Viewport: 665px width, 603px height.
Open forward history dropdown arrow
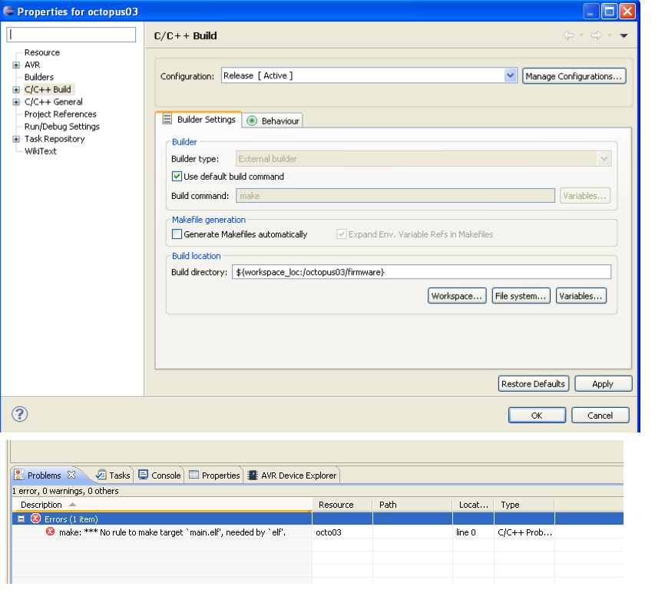point(610,35)
